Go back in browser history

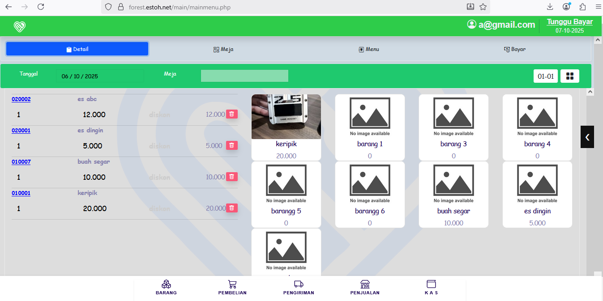(x=9, y=7)
